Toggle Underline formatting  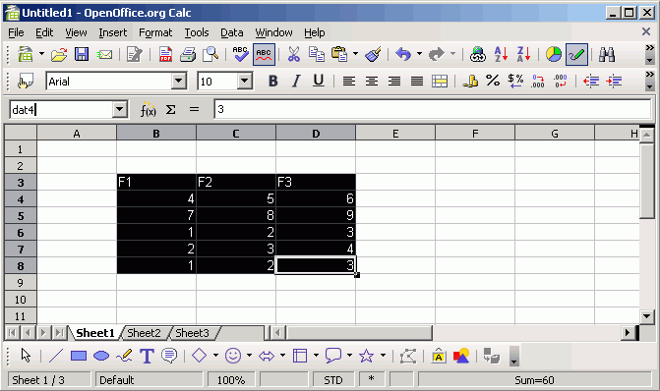319,81
